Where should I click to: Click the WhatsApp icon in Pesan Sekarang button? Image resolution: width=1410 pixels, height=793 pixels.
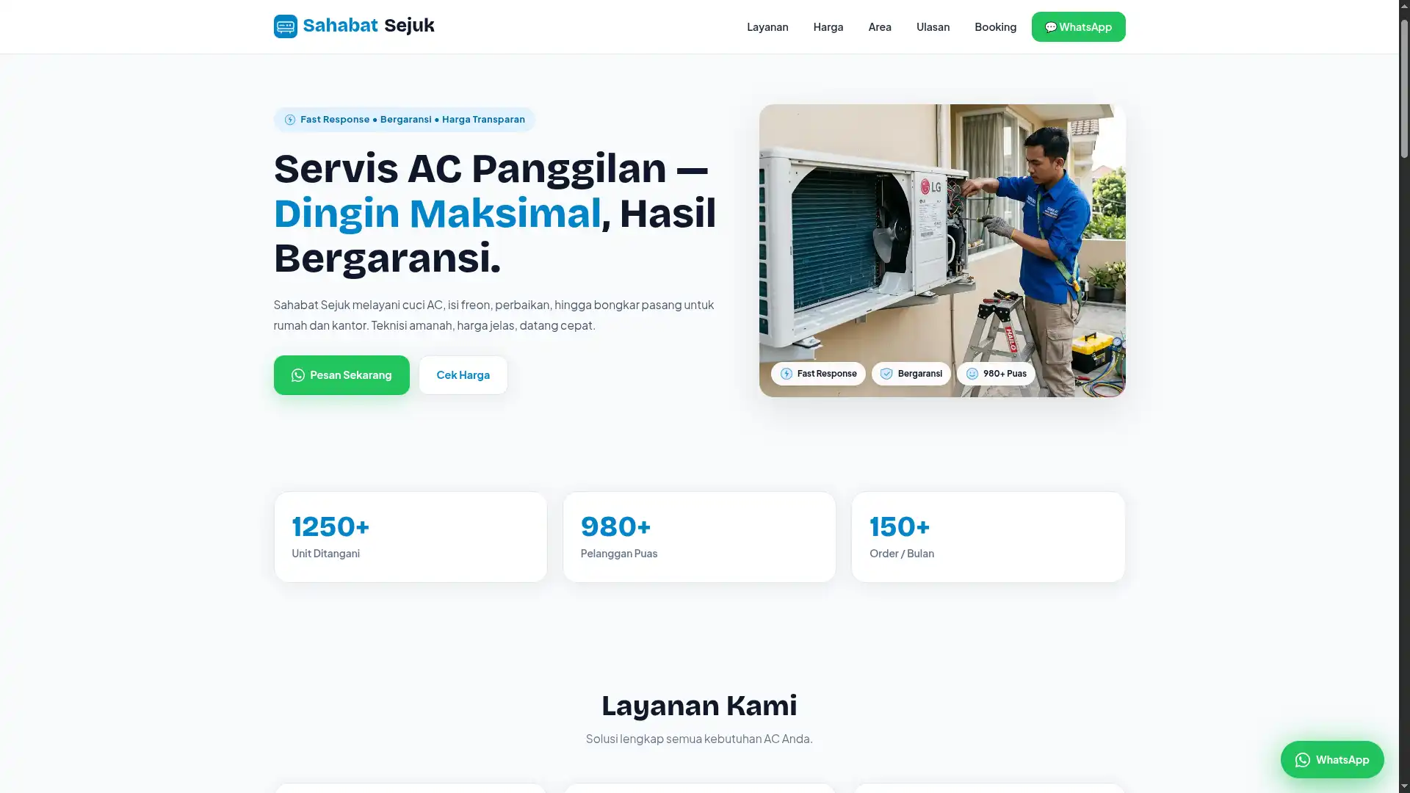pos(297,375)
